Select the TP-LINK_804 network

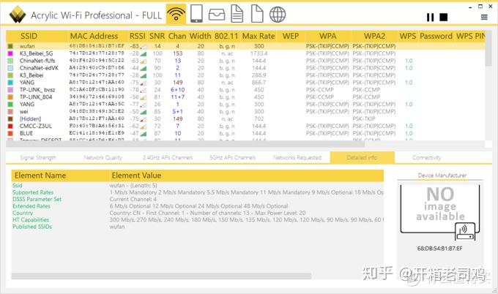pyautogui.click(x=245, y=97)
